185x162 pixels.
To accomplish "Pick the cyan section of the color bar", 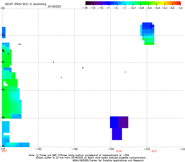I will (x=126, y=3).
